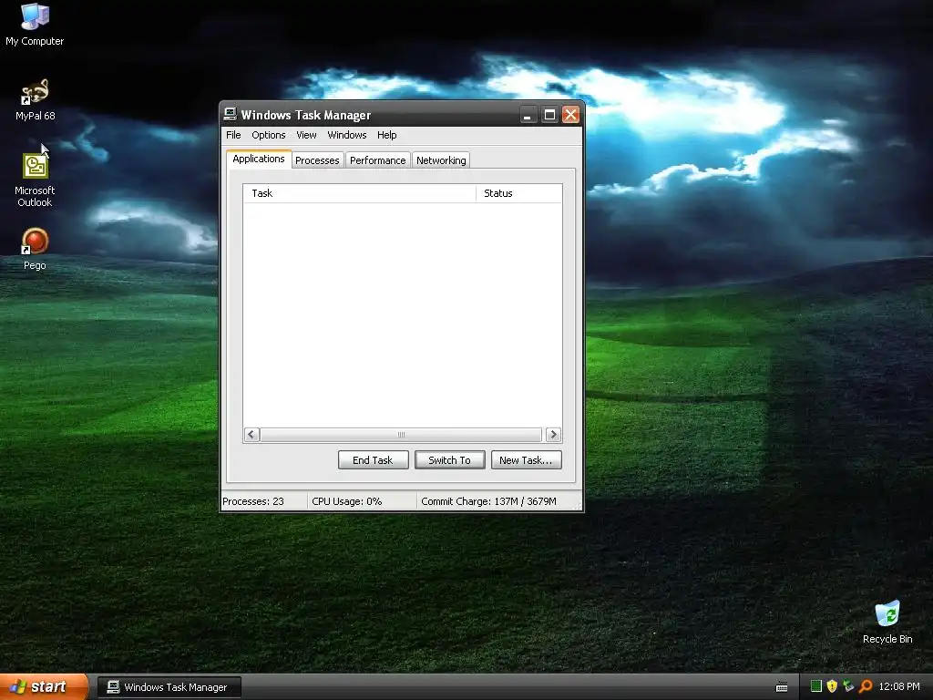Viewport: 933px width, 700px height.
Task: Click the right arrow of horizontal scrollbar
Action: click(x=553, y=435)
